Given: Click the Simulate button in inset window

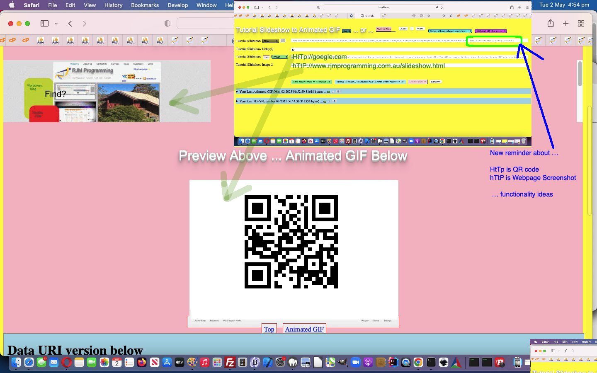Looking at the screenshot, I should [435, 82].
